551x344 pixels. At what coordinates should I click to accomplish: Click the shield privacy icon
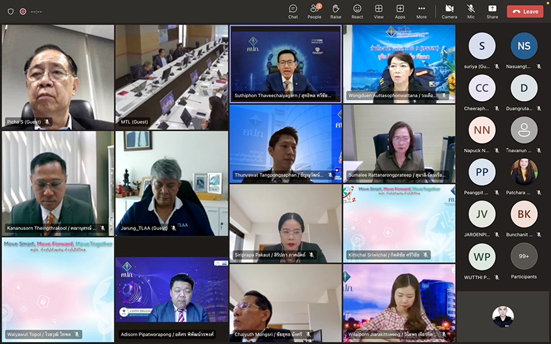pos(10,11)
